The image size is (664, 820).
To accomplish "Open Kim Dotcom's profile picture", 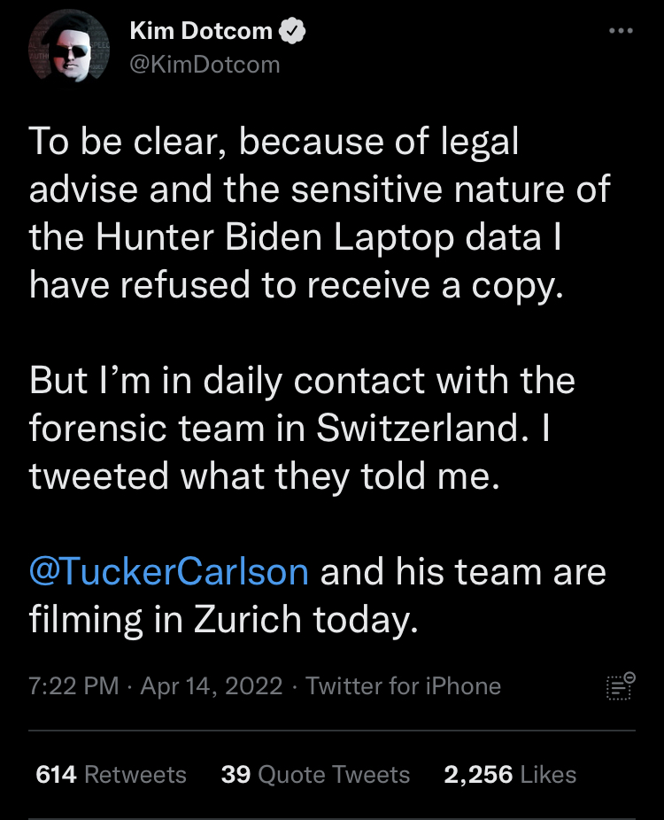I will (x=69, y=48).
